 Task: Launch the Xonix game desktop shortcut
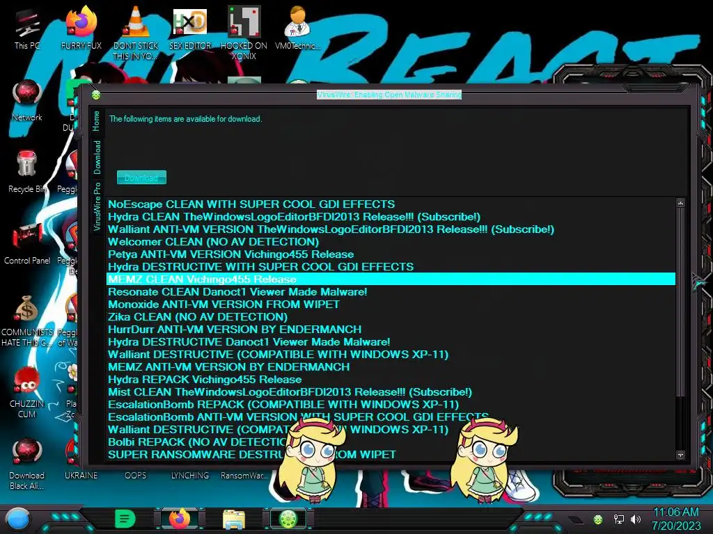coord(244,32)
